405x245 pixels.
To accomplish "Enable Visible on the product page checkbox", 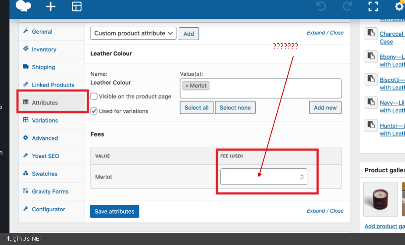I will point(94,96).
